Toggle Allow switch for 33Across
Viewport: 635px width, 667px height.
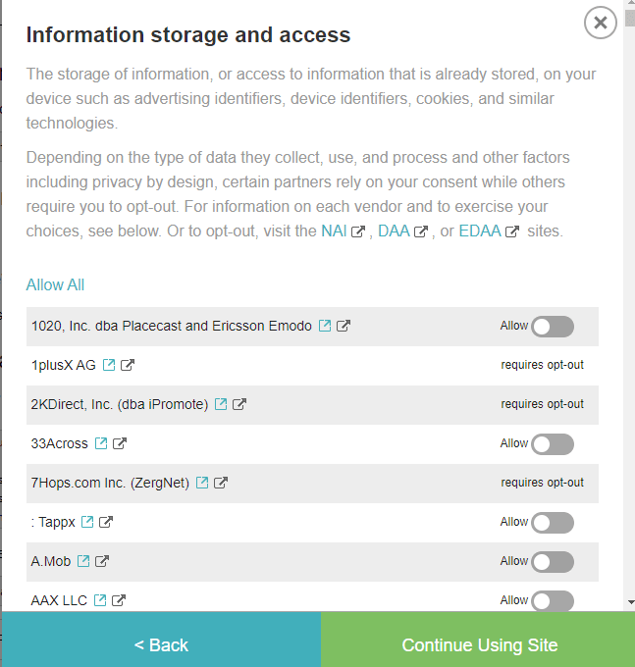pyautogui.click(x=553, y=444)
